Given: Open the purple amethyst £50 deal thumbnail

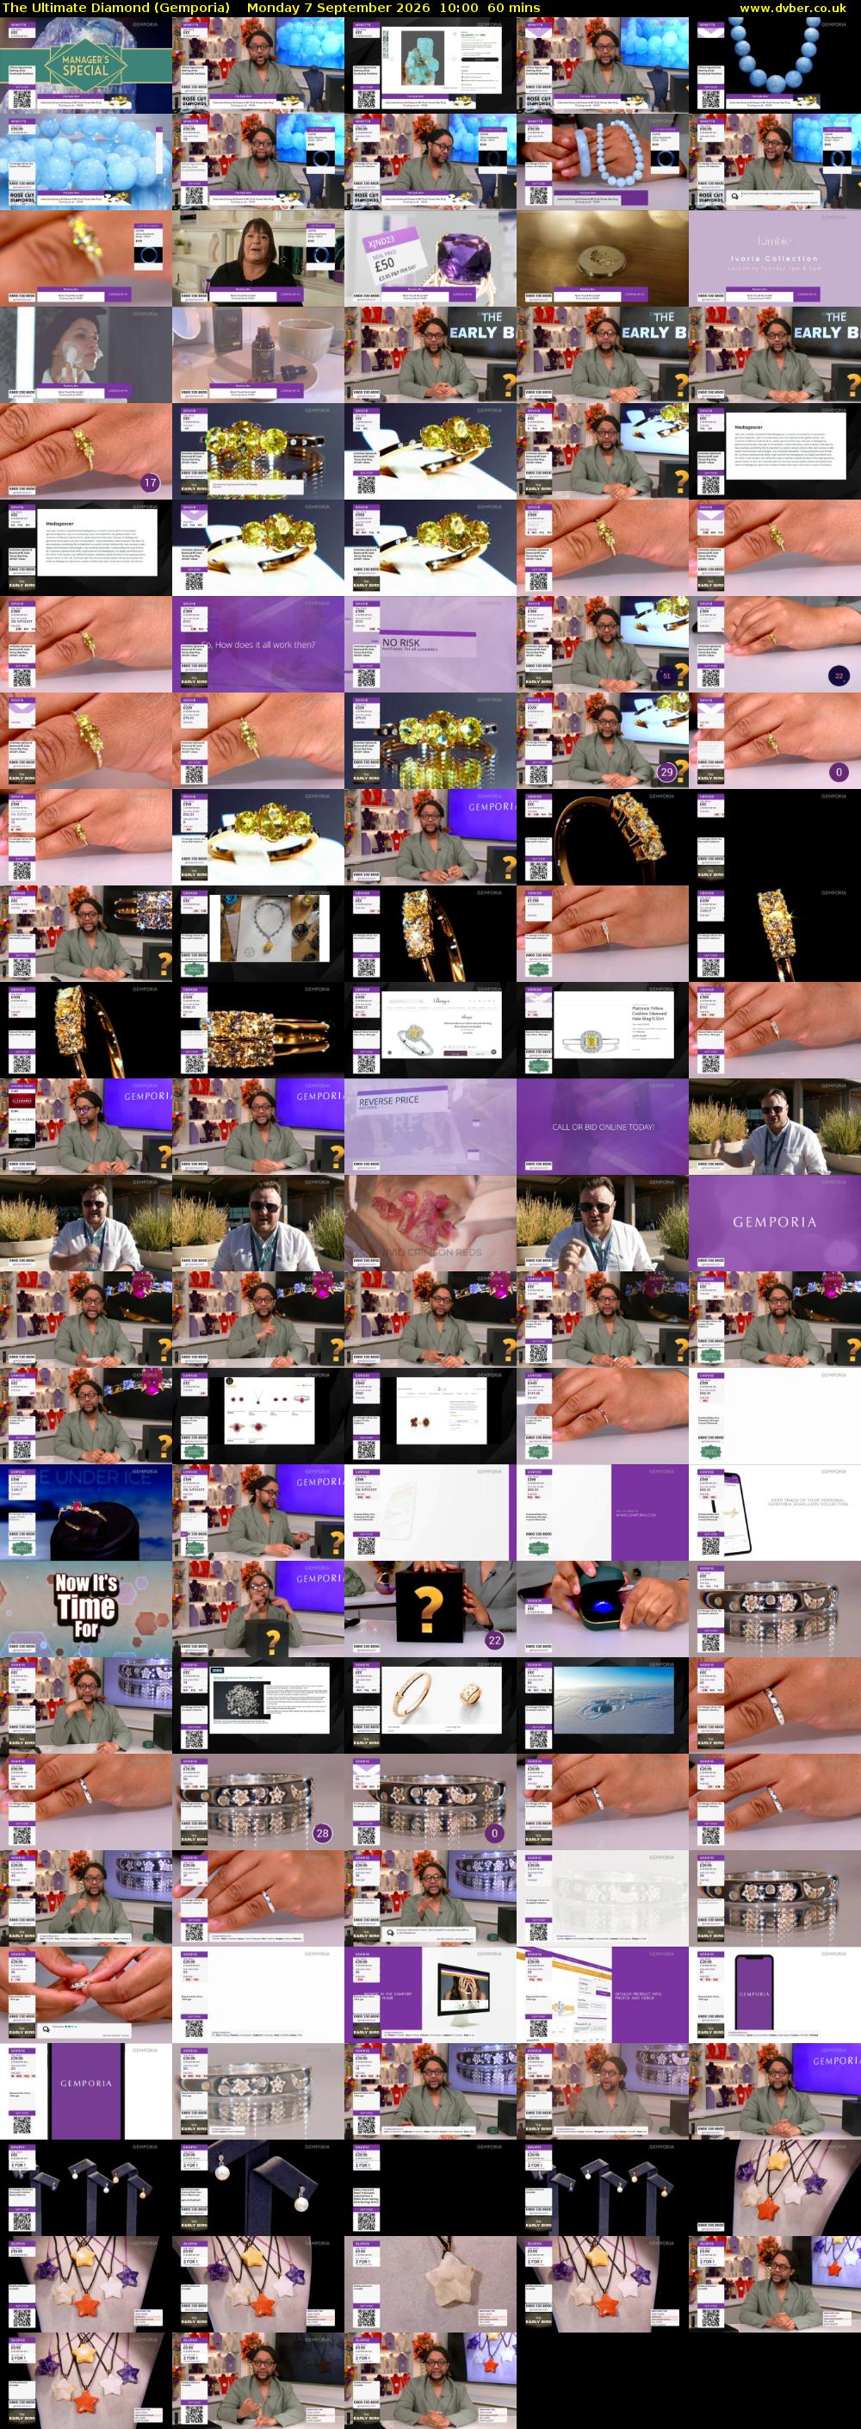Looking at the screenshot, I should tap(430, 258).
